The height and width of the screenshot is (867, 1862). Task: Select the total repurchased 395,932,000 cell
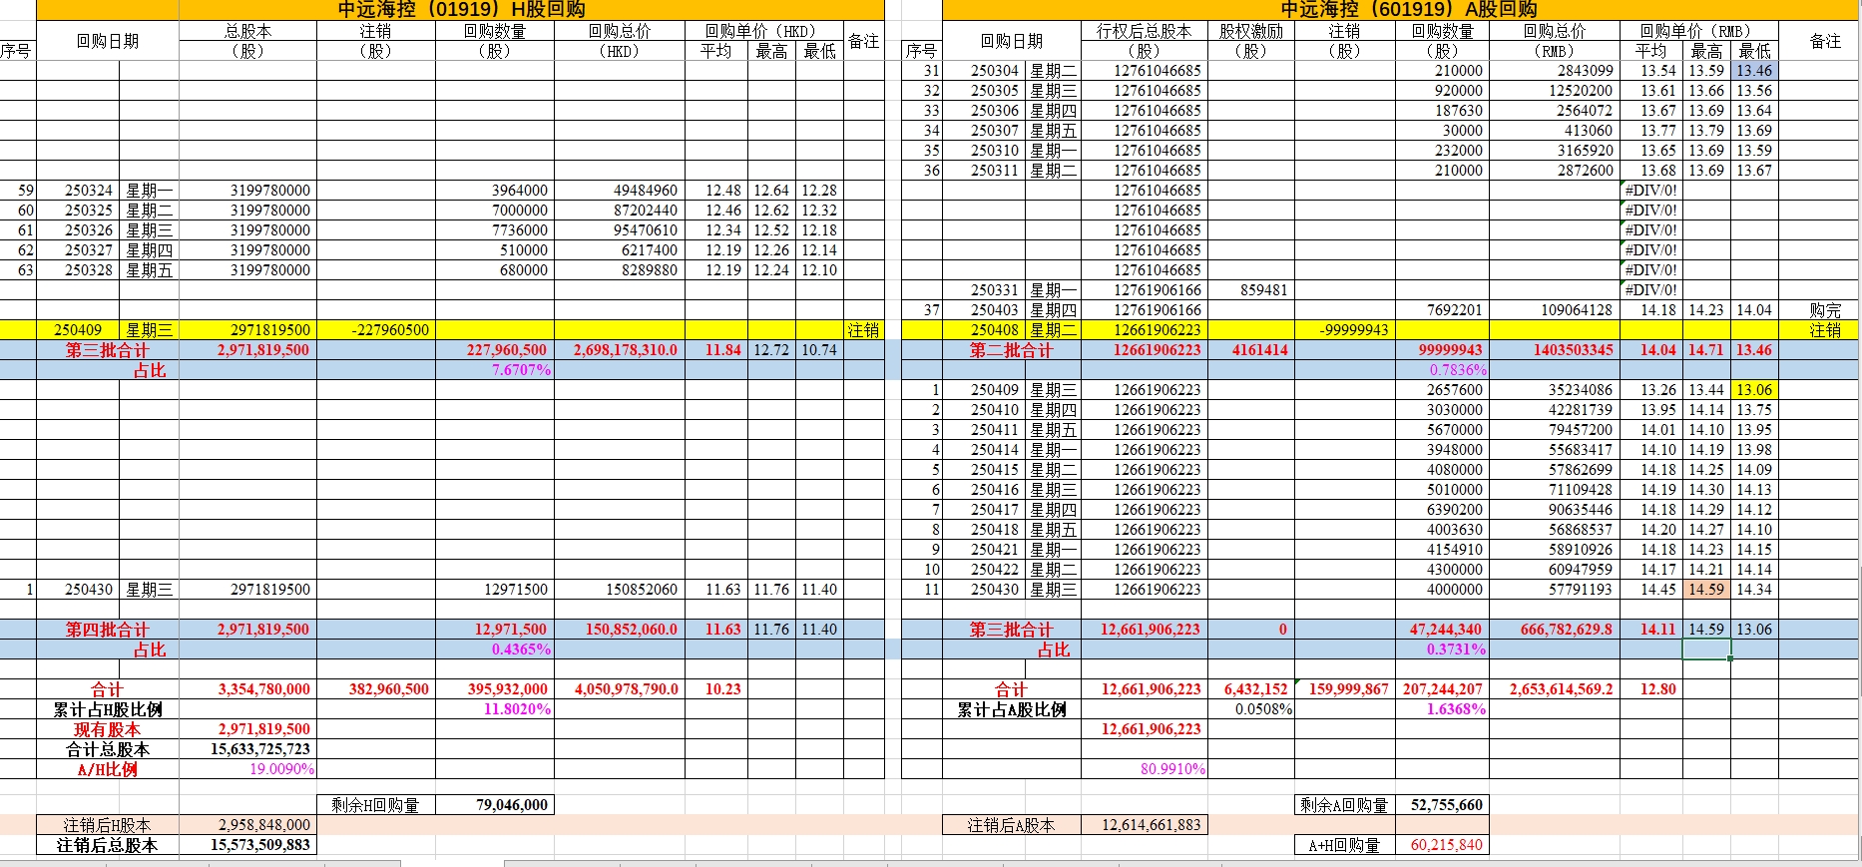[x=495, y=689]
